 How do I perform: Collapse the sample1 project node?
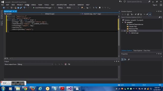coord(123,22)
